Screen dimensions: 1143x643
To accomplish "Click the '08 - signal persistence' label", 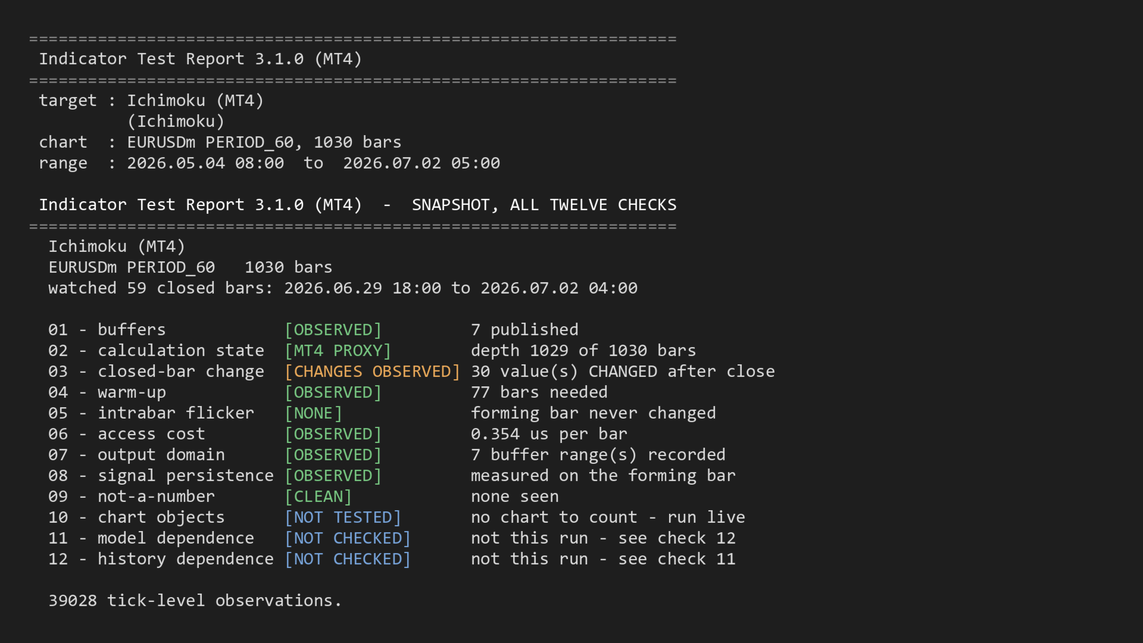I will click(x=161, y=476).
